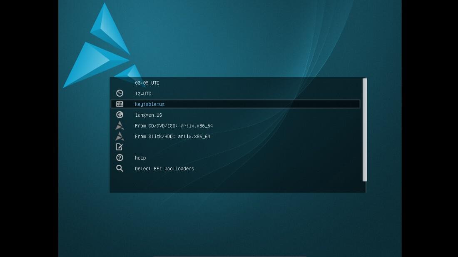The height and width of the screenshot is (257, 458).
Task: Click the 03:09 UTC time text
Action: click(x=147, y=83)
